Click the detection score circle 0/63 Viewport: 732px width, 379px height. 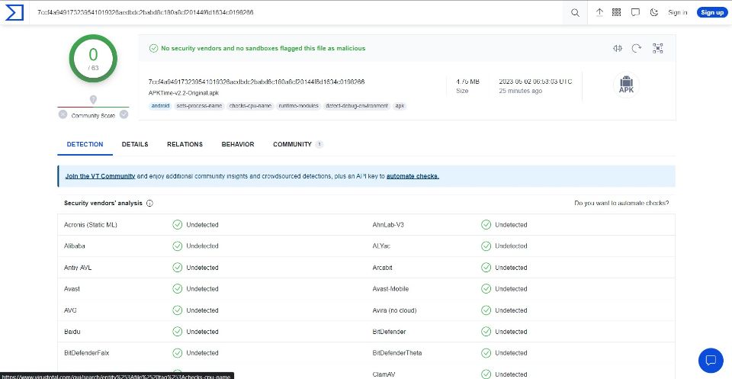pos(93,59)
